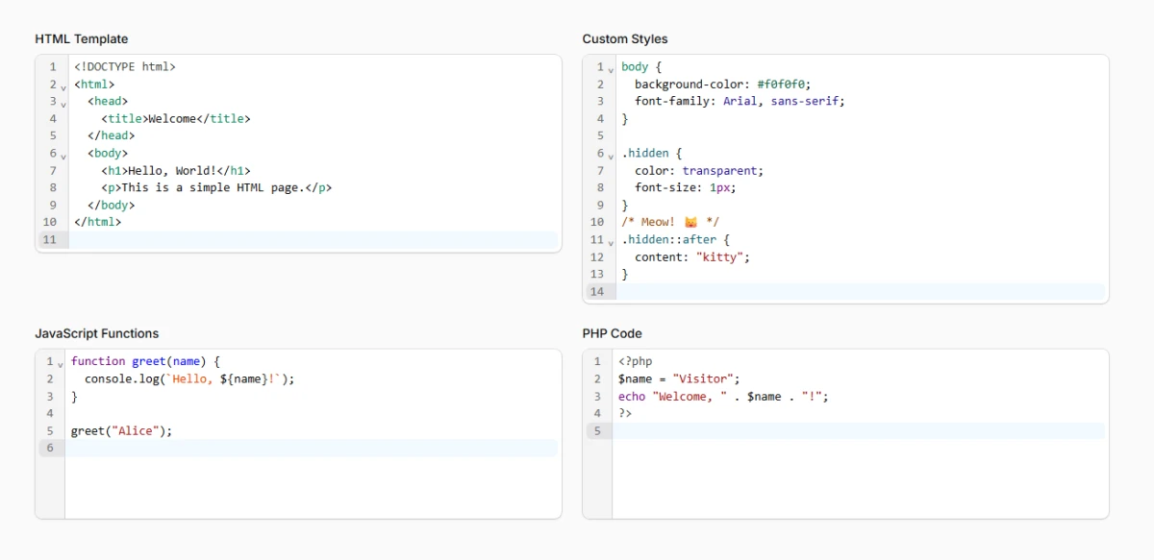1154x560 pixels.
Task: Click the cat emoji in the CSS comment
Action: coord(690,222)
